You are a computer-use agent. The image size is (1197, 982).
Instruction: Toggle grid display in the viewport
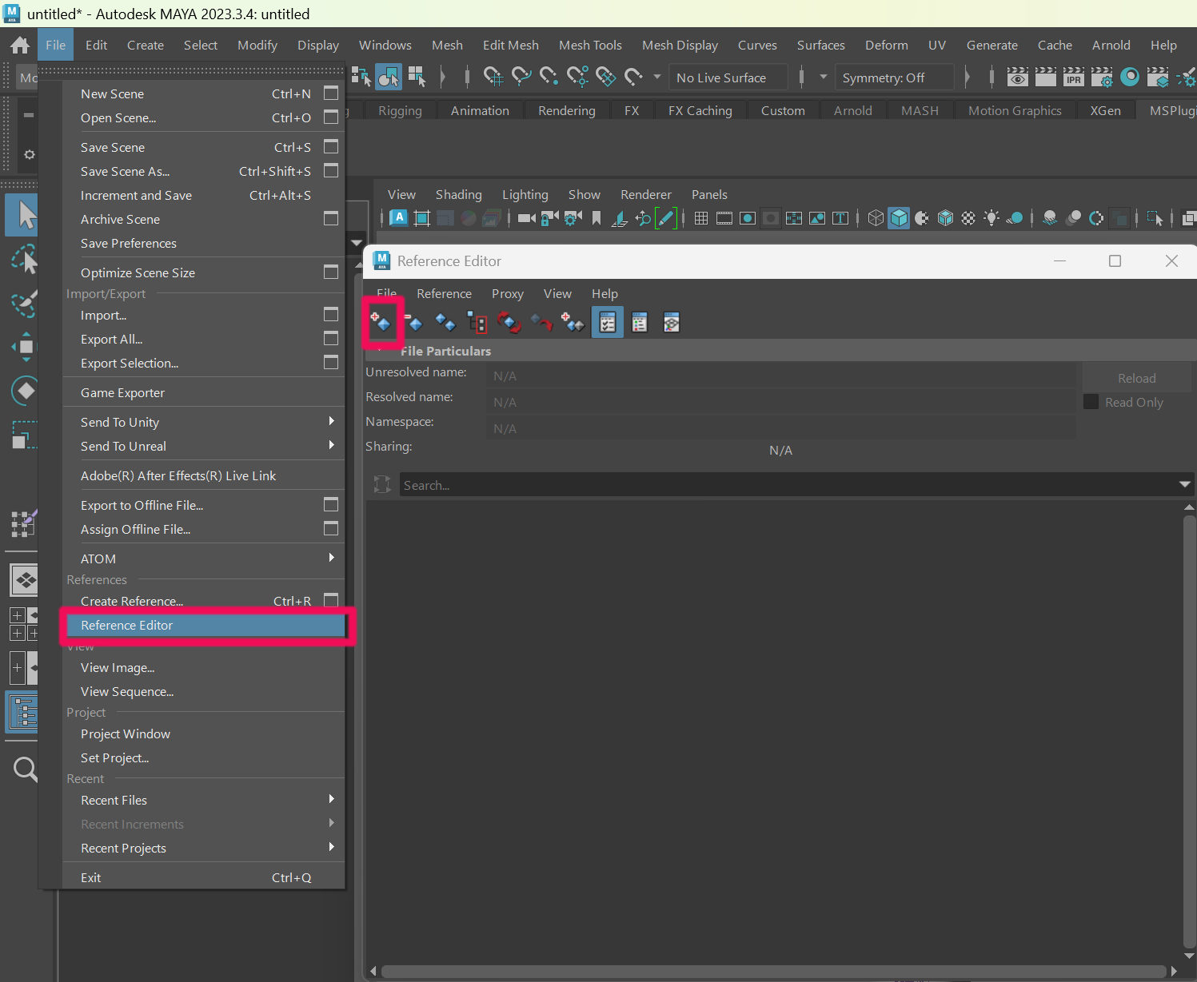(700, 217)
